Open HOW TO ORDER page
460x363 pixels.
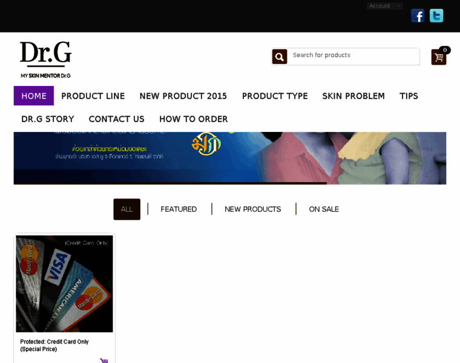tap(193, 119)
